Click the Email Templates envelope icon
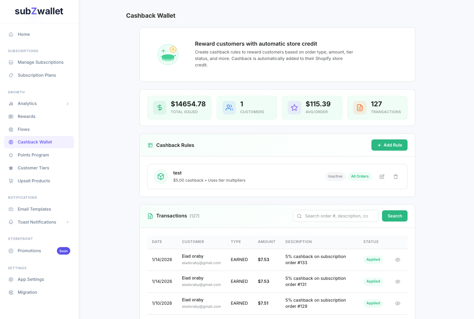474x319 pixels. [11, 209]
